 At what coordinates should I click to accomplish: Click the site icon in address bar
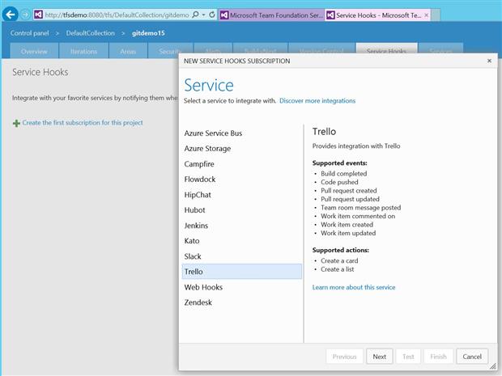[x=38, y=15]
